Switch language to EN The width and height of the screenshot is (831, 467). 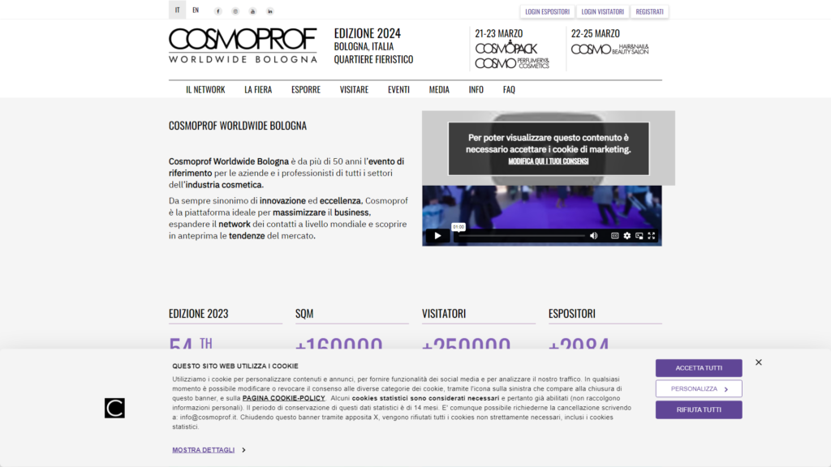[x=196, y=10]
